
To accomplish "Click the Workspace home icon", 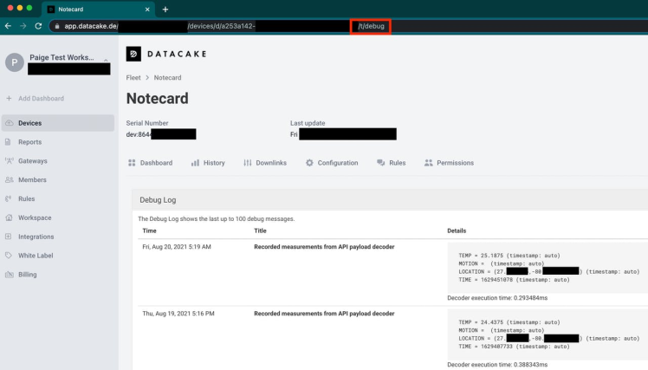I will tap(9, 217).
